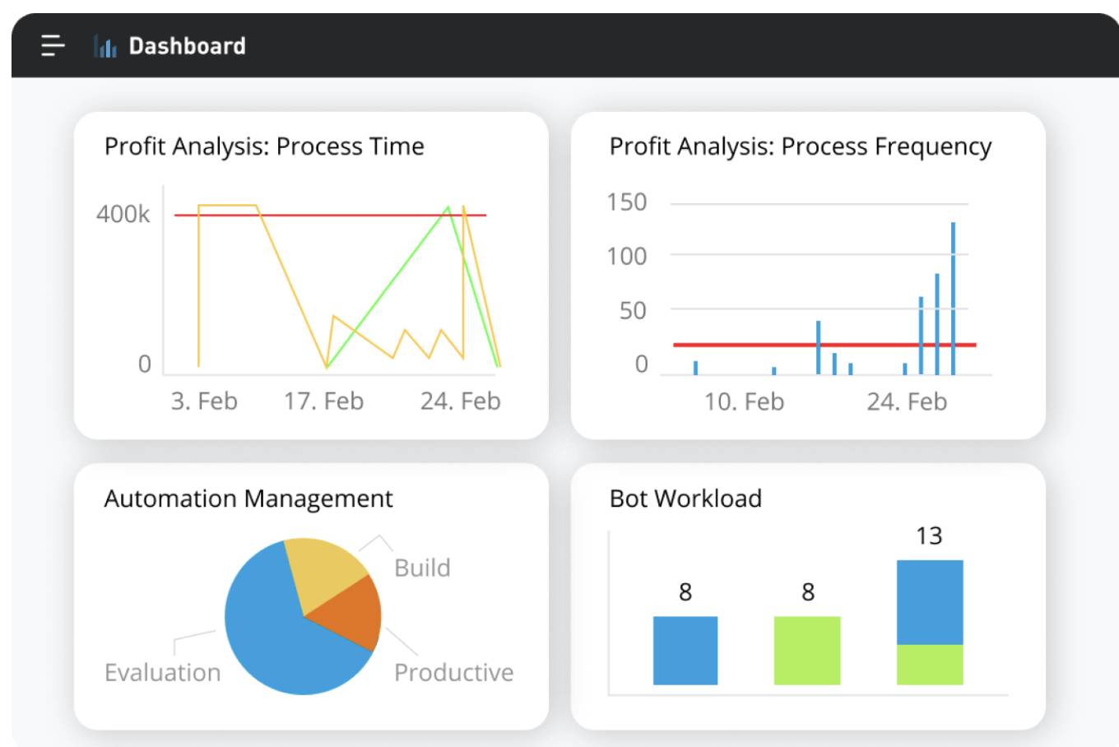
Task: Click the Build legend label
Action: [x=423, y=568]
